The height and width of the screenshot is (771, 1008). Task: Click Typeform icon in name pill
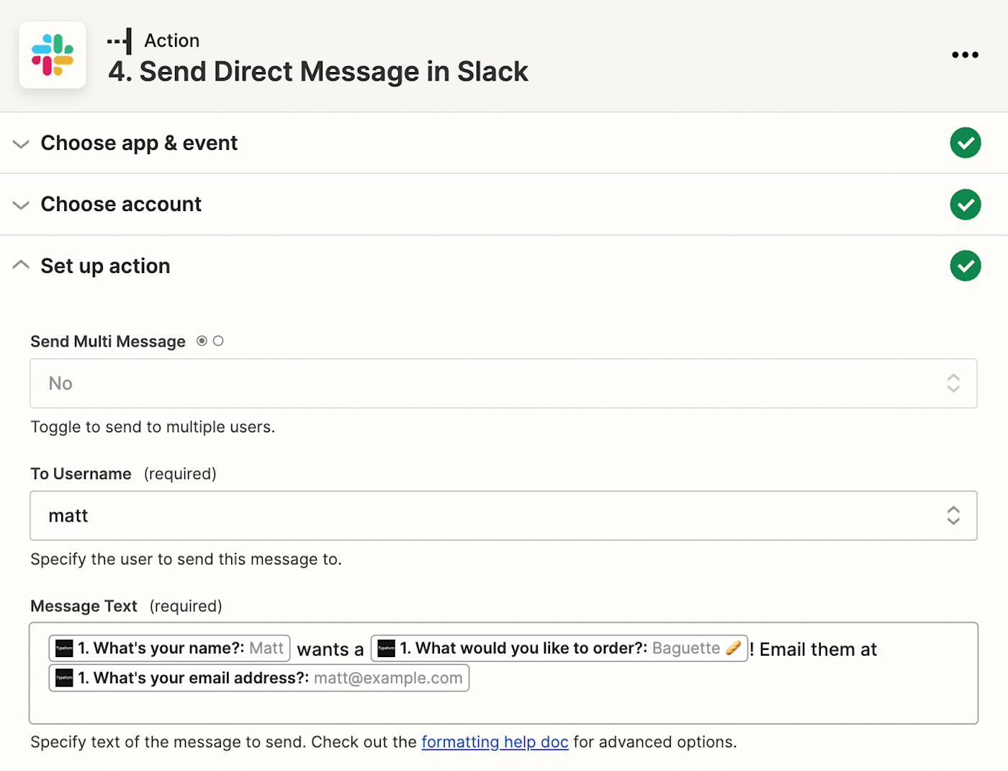tap(65, 649)
